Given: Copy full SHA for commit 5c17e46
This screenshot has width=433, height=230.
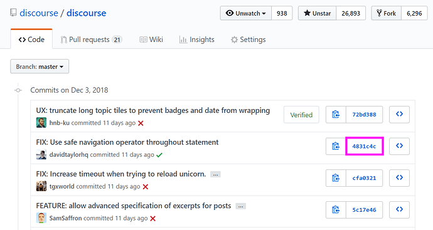Looking at the screenshot, I should [336, 210].
